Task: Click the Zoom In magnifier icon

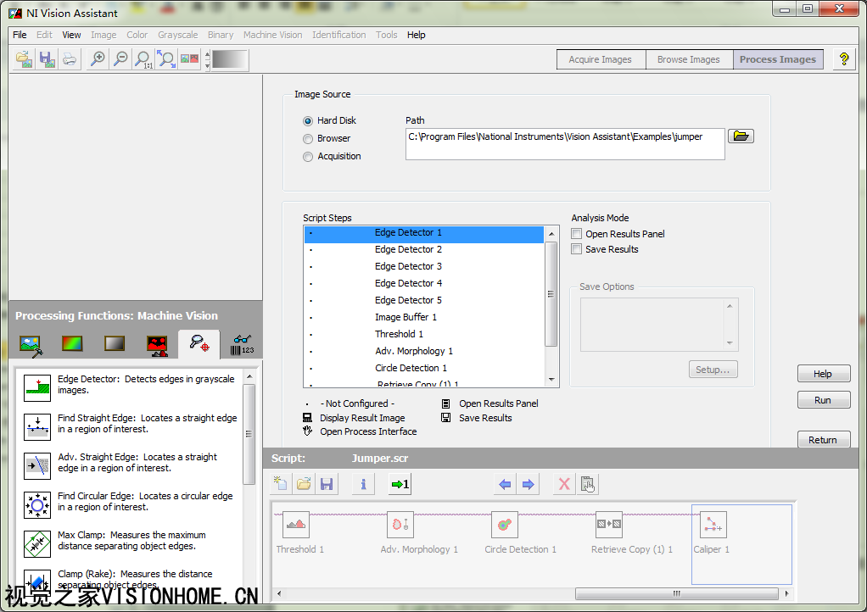Action: pos(98,58)
